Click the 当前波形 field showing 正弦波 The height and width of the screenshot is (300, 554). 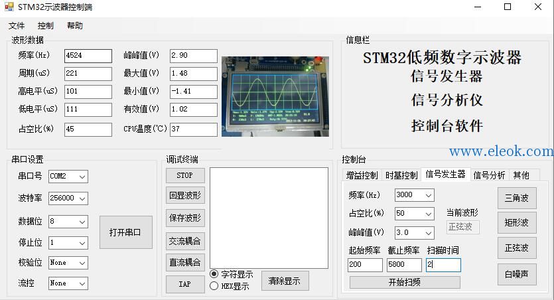click(x=463, y=227)
